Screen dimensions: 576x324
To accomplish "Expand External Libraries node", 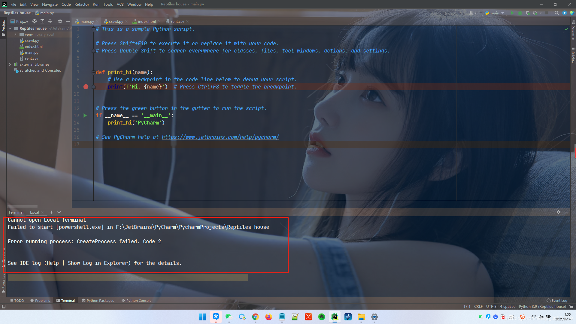I will pyautogui.click(x=10, y=64).
